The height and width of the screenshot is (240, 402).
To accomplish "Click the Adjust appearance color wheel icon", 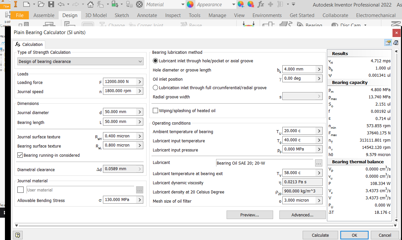I will [x=241, y=4].
